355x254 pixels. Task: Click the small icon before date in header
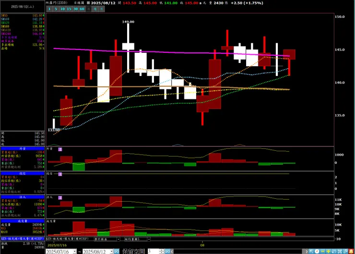point(89,3)
